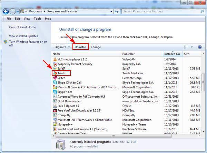Viewport: 207px width, 153px height.
Task: Click the Java 7 Update 45 icon
Action: (x=55, y=106)
